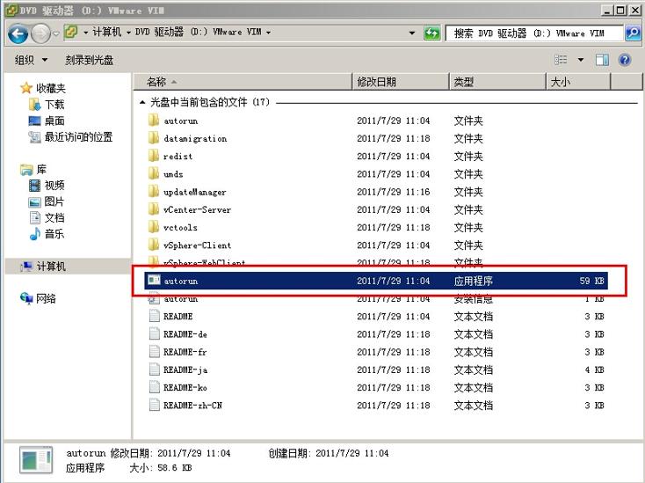Click the DVD drive icon in title bar
Viewport: 645px width, 483px height.
click(x=11, y=10)
